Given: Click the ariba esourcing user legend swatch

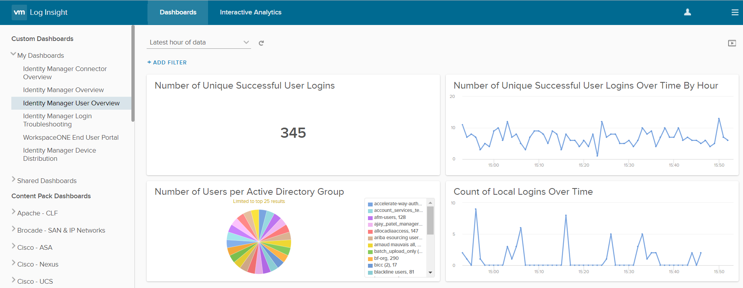Looking at the screenshot, I should 370,238.
